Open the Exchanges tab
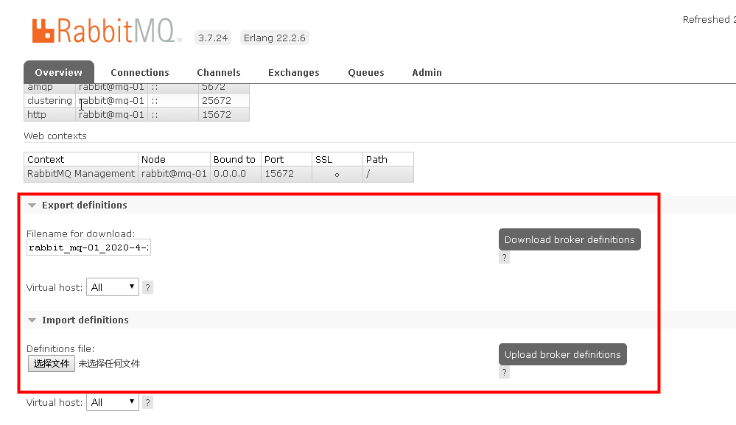This screenshot has height=425, width=736. (x=294, y=72)
